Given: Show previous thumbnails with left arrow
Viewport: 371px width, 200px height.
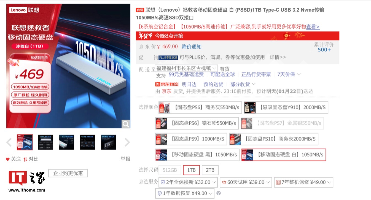Looking at the screenshot, I should 9,142.
